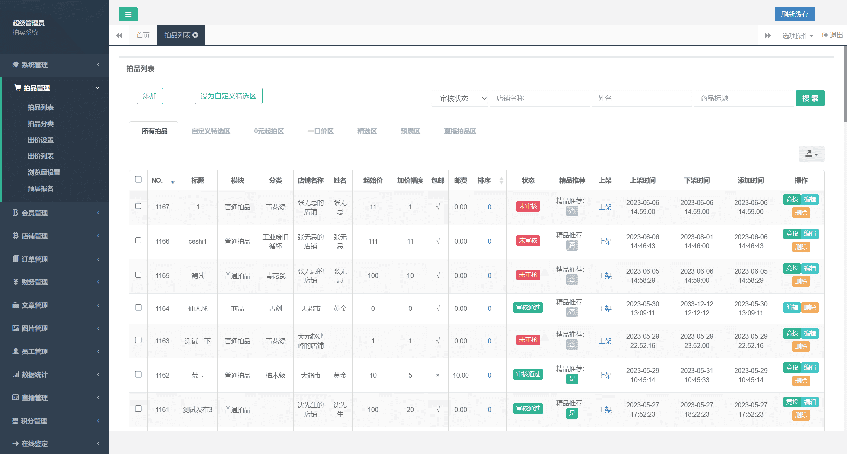
Task: Click the shopping cart icon beside 拍品管理
Action: (x=18, y=88)
